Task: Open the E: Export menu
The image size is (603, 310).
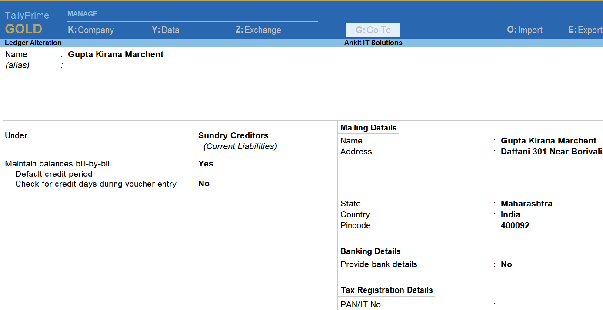Action: click(x=585, y=30)
